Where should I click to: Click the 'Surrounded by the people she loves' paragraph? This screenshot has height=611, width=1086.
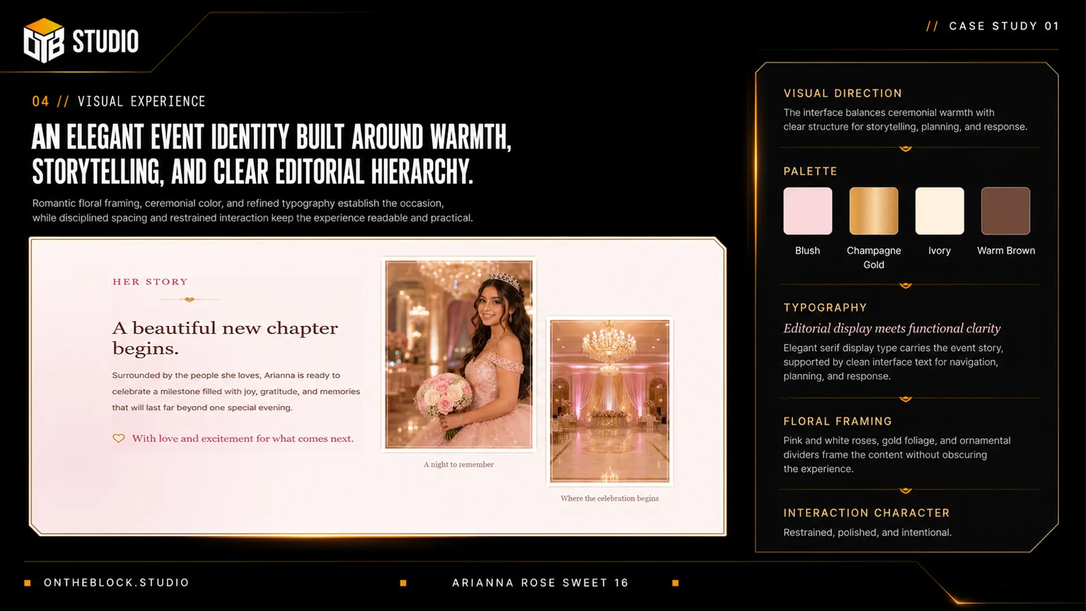[x=236, y=391]
